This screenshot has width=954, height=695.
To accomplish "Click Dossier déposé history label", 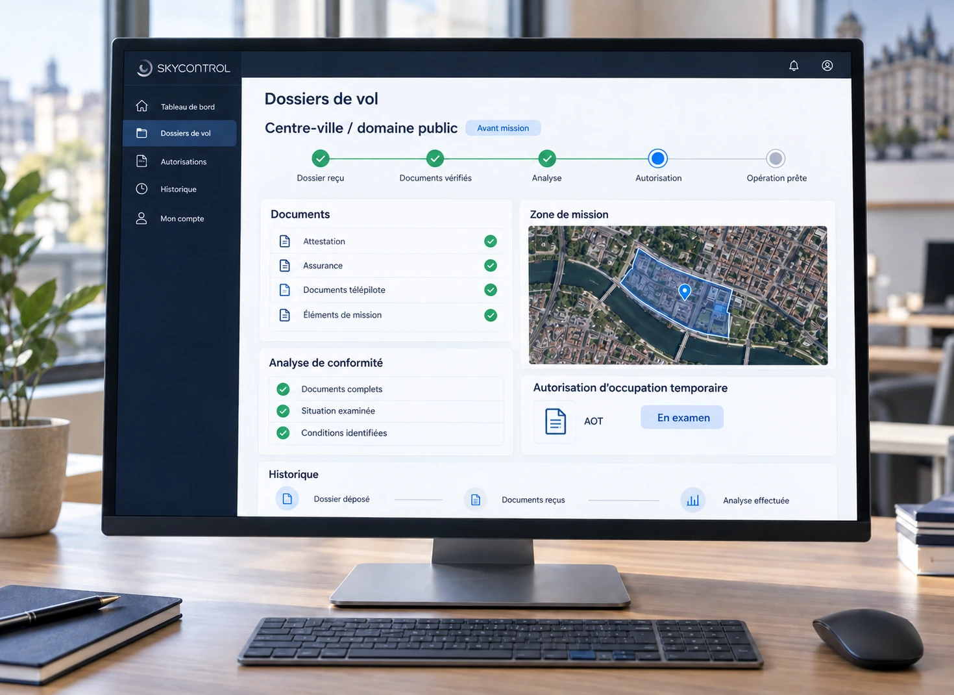I will (x=341, y=499).
